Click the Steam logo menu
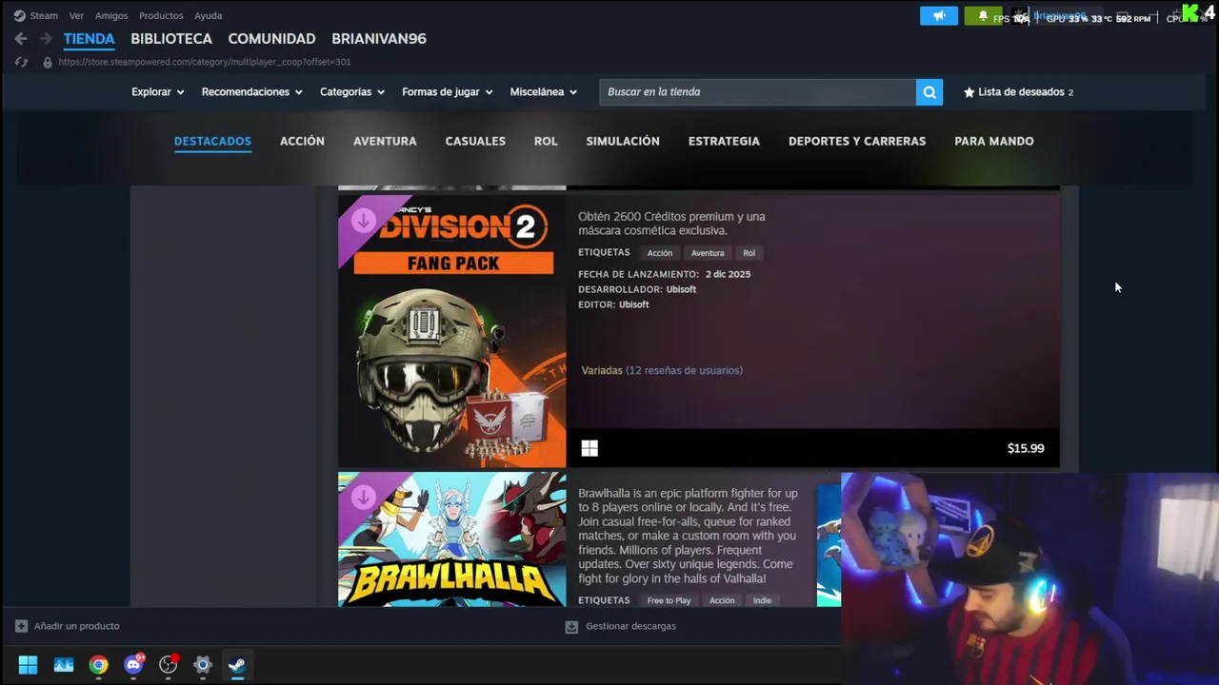 [x=19, y=15]
